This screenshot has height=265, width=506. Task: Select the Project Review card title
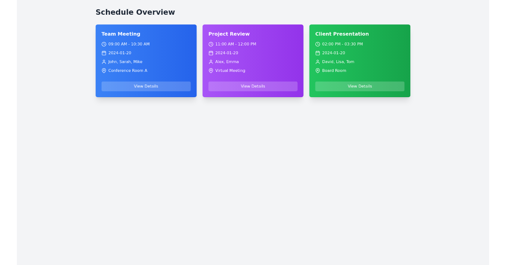click(229, 34)
